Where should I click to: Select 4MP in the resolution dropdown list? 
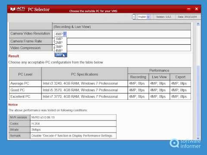[60, 50]
